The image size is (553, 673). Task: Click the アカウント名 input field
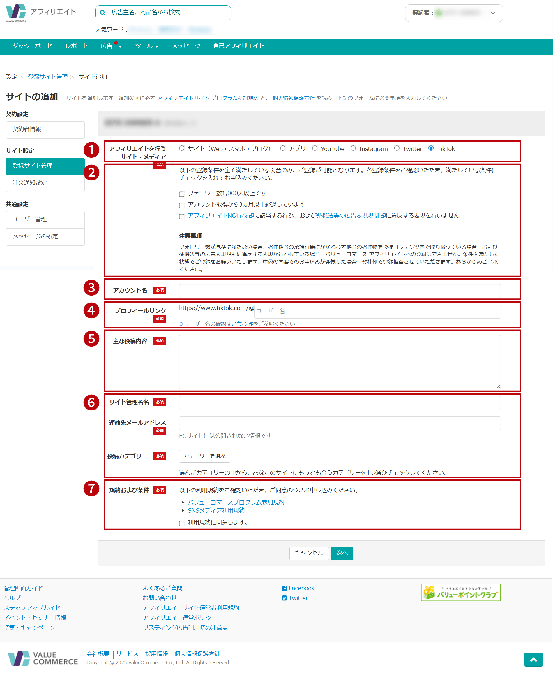coord(340,291)
